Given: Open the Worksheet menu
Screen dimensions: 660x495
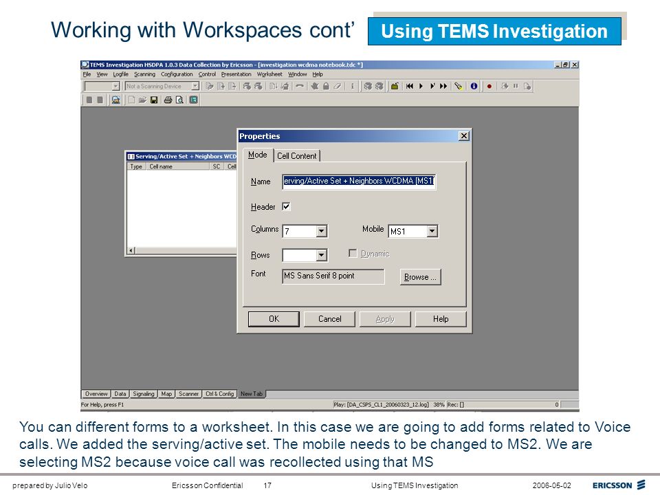Looking at the screenshot, I should point(269,74).
